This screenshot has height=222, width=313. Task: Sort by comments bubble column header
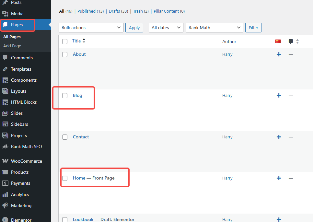tap(291, 41)
